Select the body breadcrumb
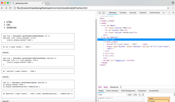The height and width of the screenshot is (102, 175). [106, 87]
